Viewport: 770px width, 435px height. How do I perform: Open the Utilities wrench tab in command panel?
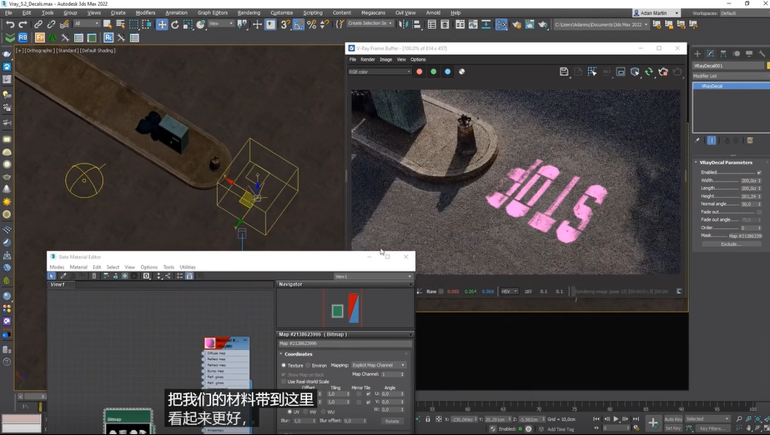click(762, 53)
